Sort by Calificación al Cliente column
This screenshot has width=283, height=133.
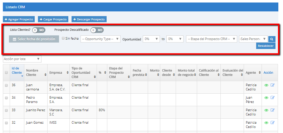pos(219,75)
